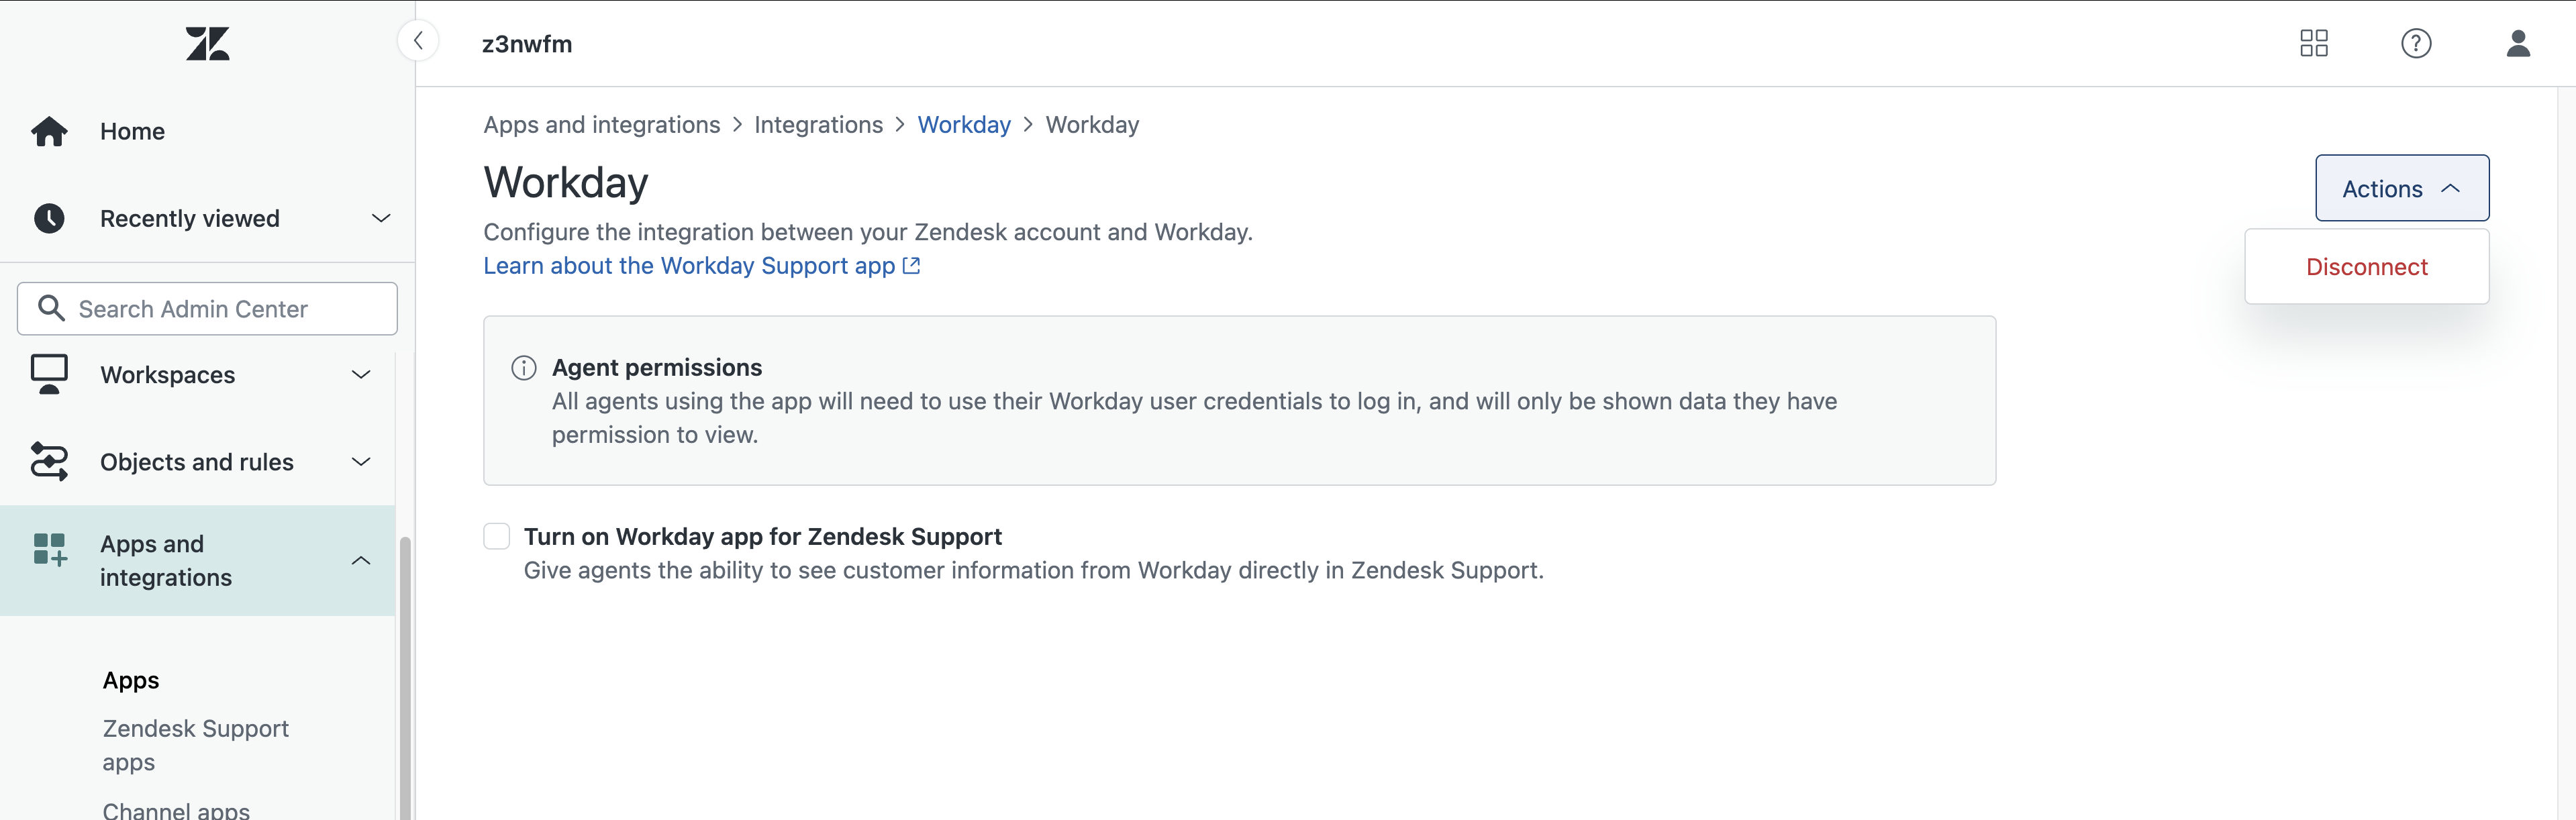Expand the Workspaces chevron
The image size is (2576, 820).
(x=361, y=374)
